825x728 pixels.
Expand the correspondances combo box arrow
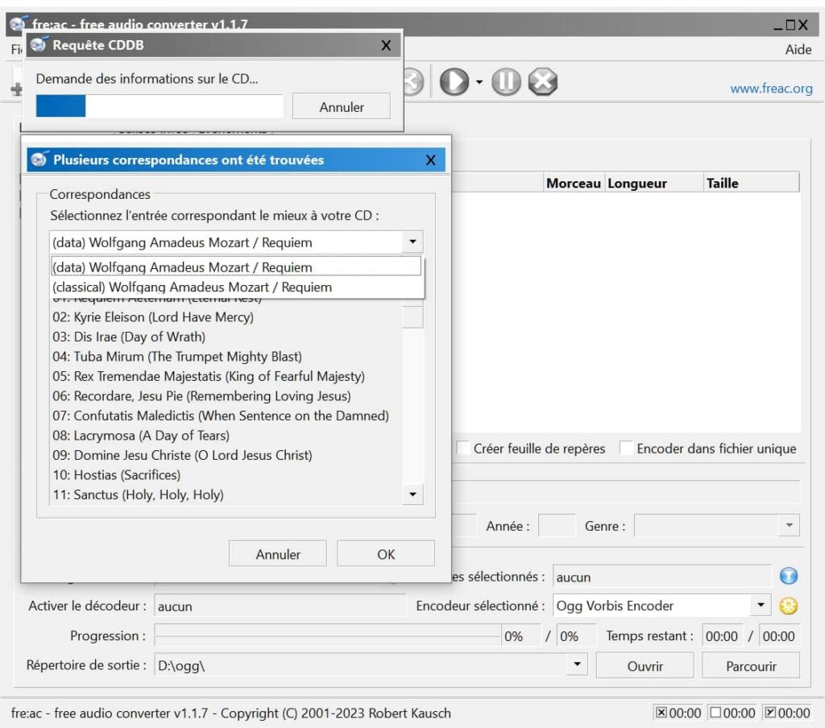click(412, 242)
